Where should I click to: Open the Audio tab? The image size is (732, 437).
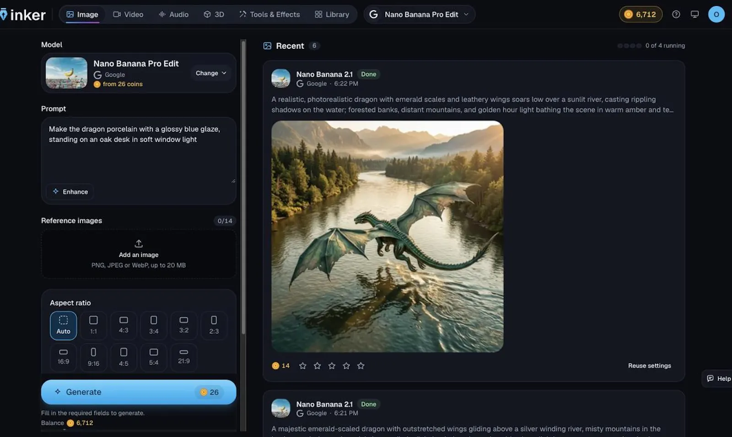click(173, 14)
